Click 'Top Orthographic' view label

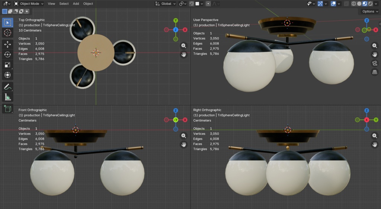pyautogui.click(x=32, y=20)
